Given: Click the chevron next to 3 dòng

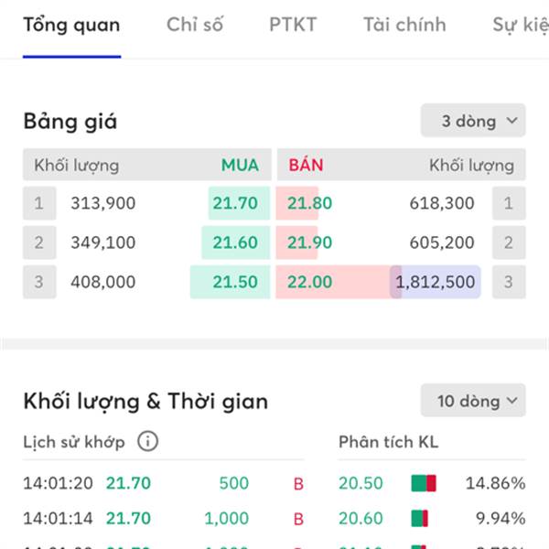Looking at the screenshot, I should [x=511, y=121].
